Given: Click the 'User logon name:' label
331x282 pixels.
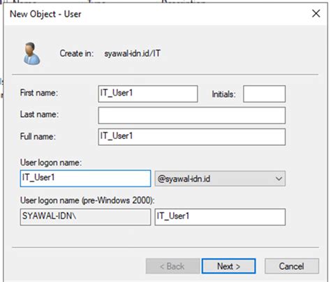Looking at the screenshot, I should (x=51, y=163).
